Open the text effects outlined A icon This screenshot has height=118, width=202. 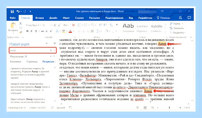pos(57,31)
